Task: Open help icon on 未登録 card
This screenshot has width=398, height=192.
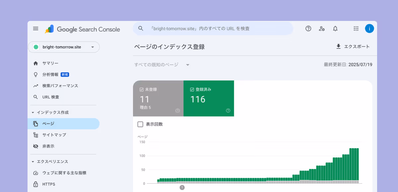Action: coord(177,111)
